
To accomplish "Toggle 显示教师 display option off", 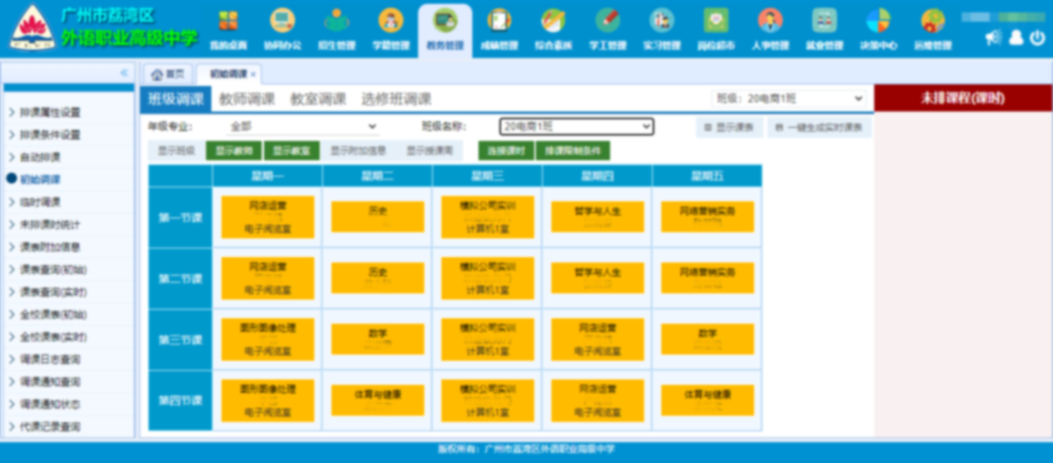I will (233, 151).
